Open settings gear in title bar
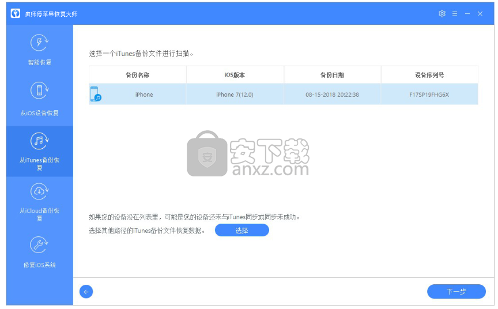 442,14
